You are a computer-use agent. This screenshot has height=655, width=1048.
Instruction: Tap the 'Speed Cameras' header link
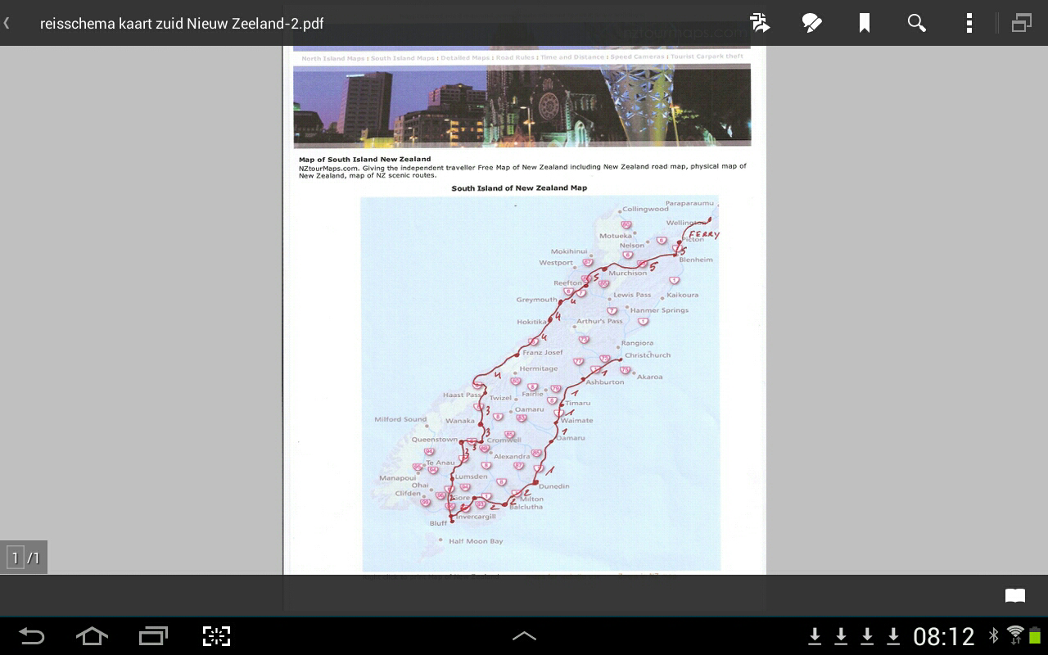pos(638,57)
